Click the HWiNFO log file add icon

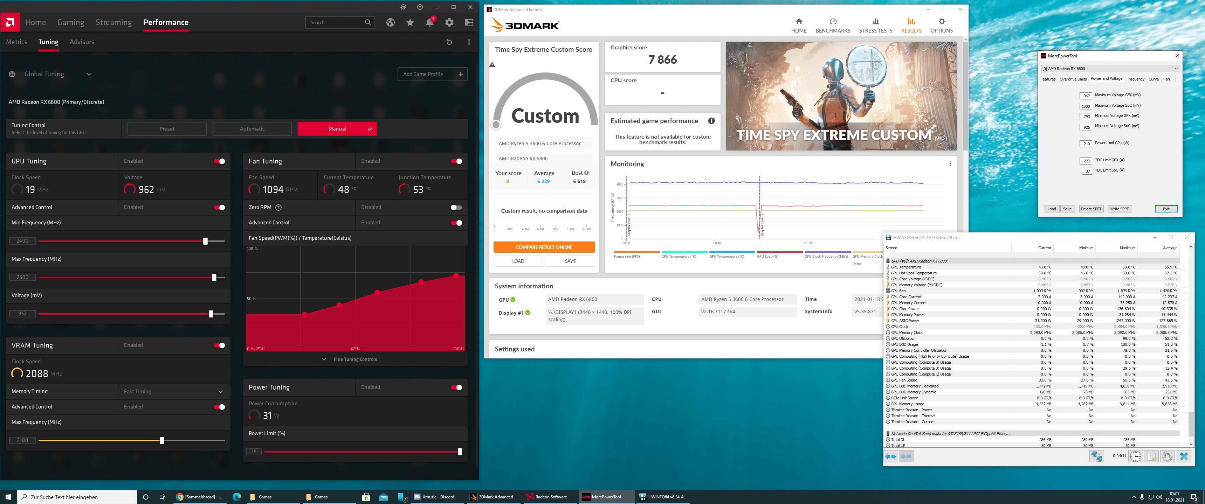click(x=1152, y=456)
